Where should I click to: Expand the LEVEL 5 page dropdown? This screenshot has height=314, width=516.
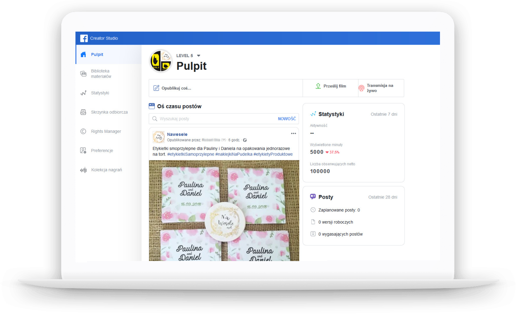198,56
